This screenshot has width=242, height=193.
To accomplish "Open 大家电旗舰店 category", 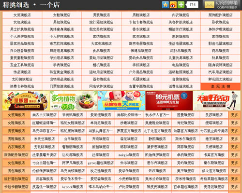I will 101,43.
